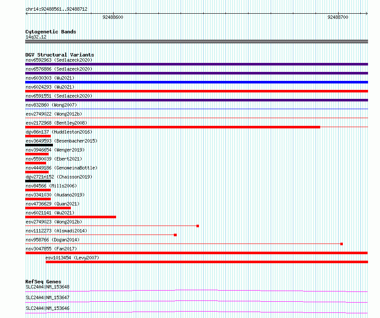Viewport: 380px width, 318px height.
Task: Click the 92488700 ruler tick label
Action: coord(338,17)
